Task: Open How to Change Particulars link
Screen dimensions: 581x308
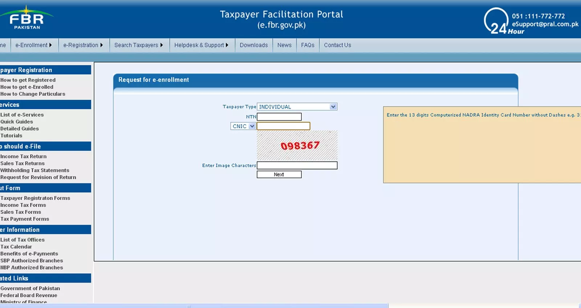Action: (33, 94)
